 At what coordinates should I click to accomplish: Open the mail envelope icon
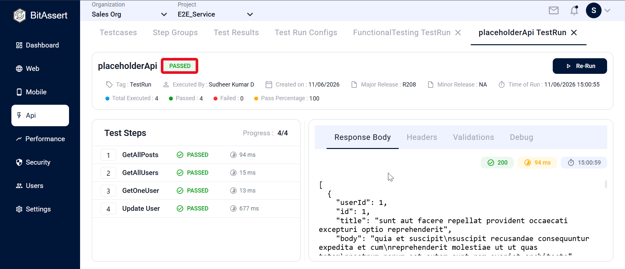click(553, 10)
